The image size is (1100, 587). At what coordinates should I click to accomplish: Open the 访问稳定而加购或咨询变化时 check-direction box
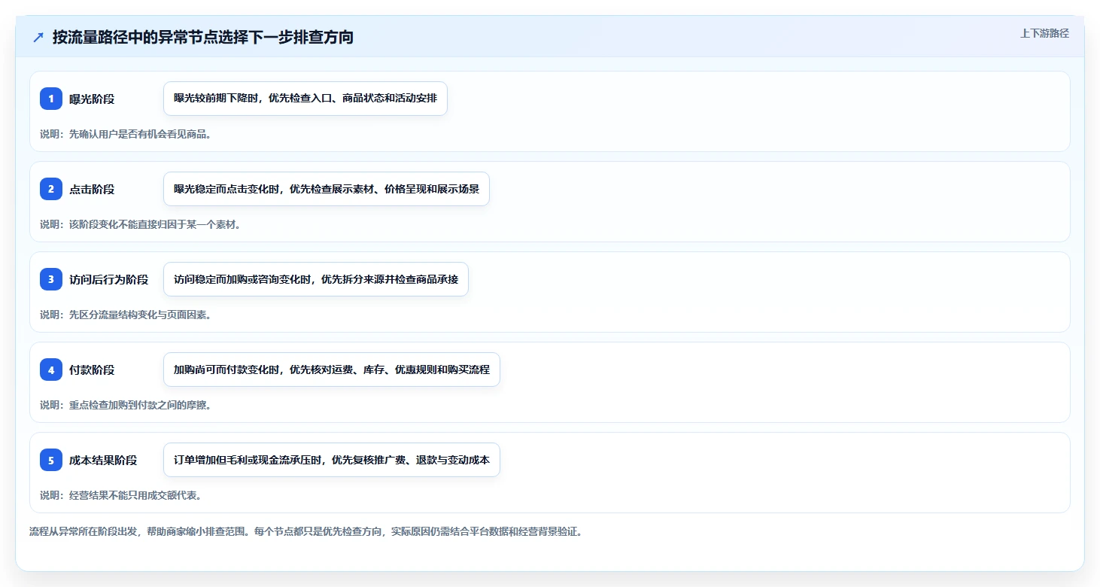(316, 279)
